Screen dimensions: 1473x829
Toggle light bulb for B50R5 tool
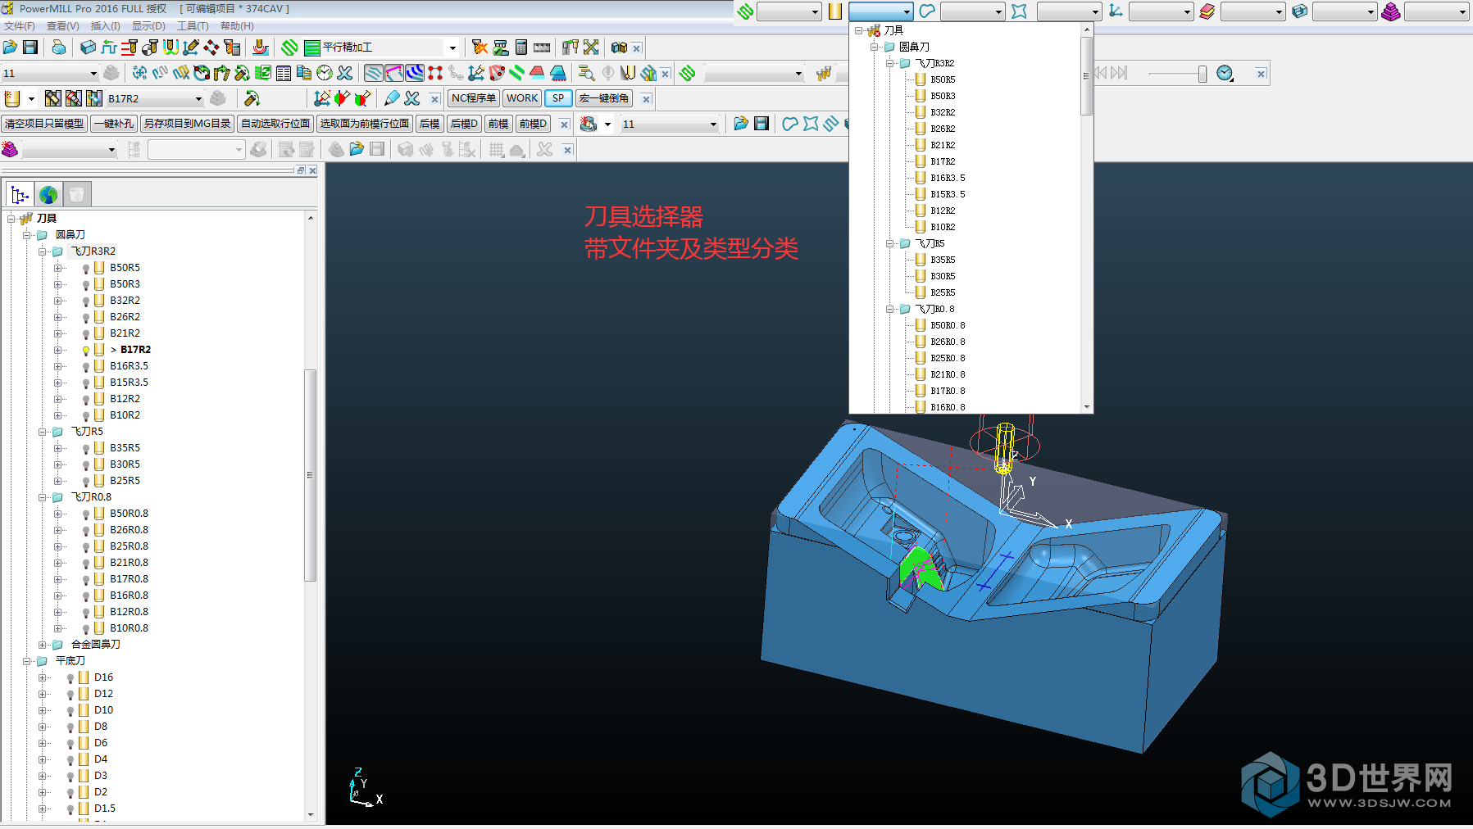coord(85,269)
